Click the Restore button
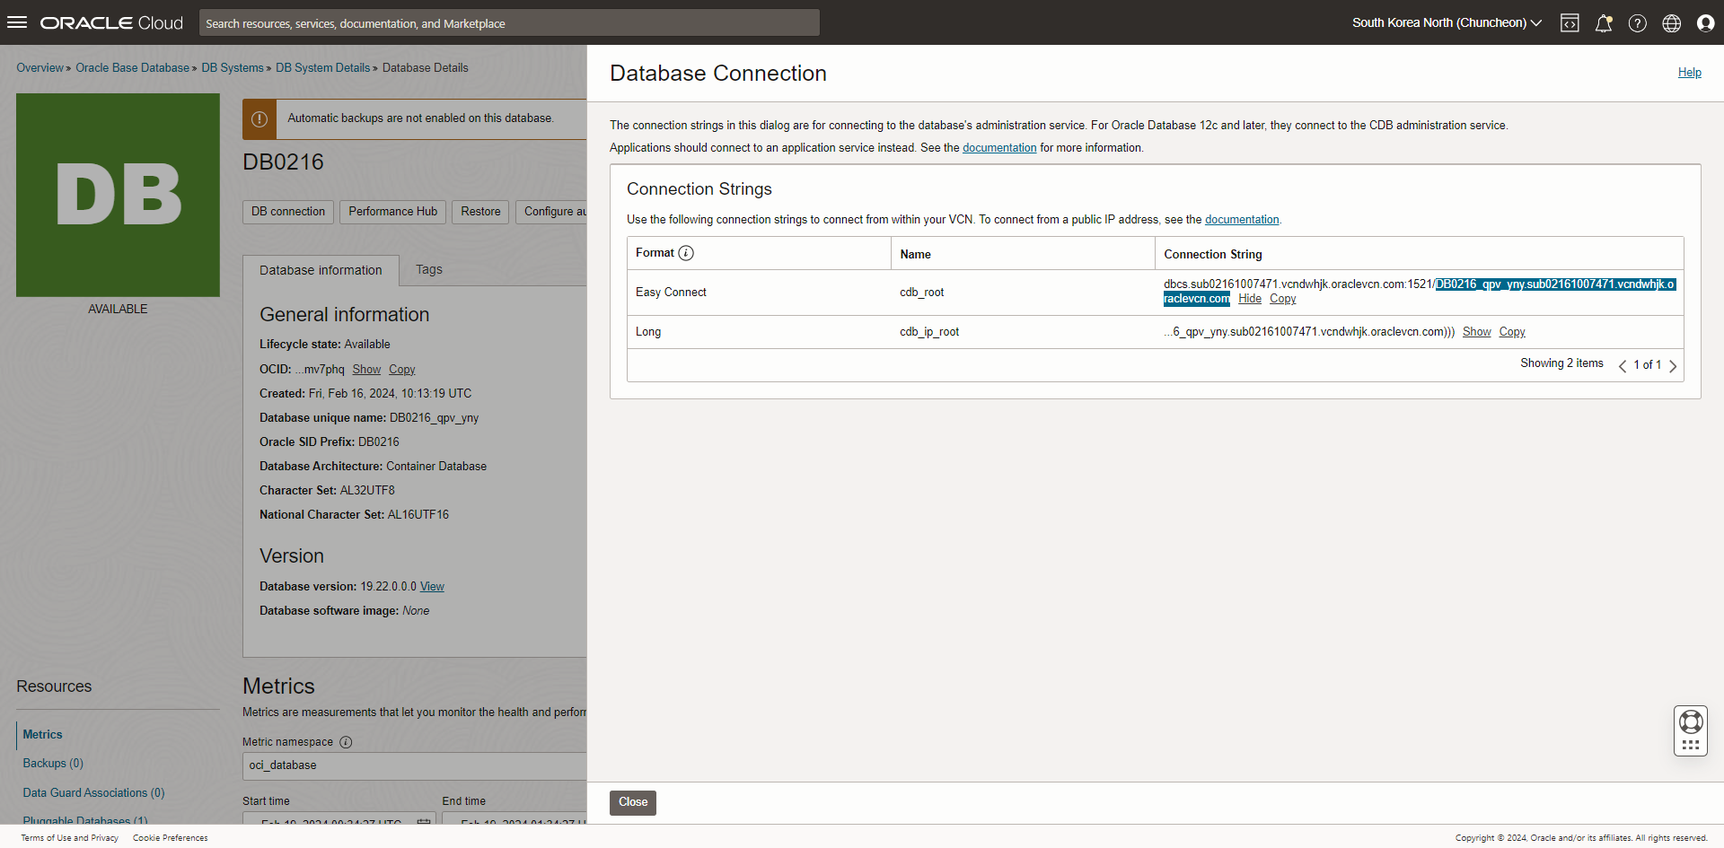 (480, 212)
